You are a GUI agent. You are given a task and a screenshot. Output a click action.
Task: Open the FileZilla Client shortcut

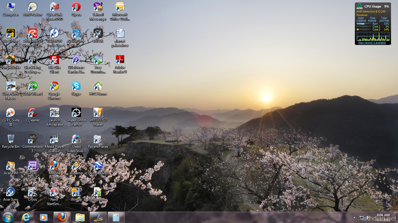pyautogui.click(x=54, y=60)
